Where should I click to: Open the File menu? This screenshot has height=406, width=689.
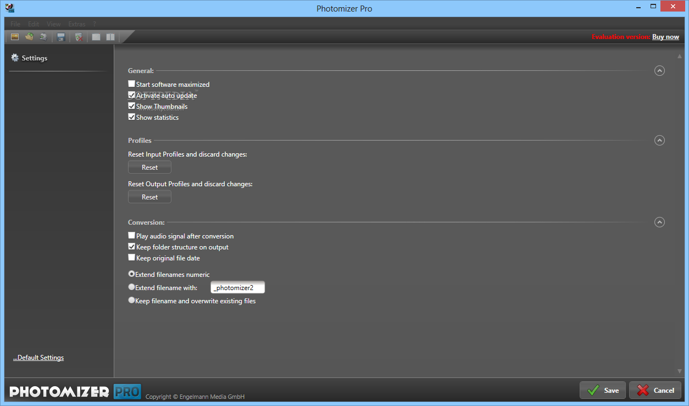point(15,24)
